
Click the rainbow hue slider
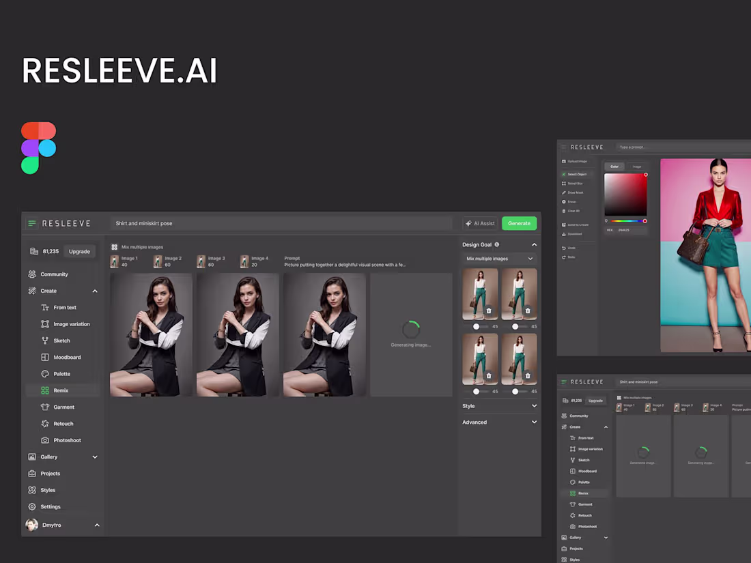[627, 220]
